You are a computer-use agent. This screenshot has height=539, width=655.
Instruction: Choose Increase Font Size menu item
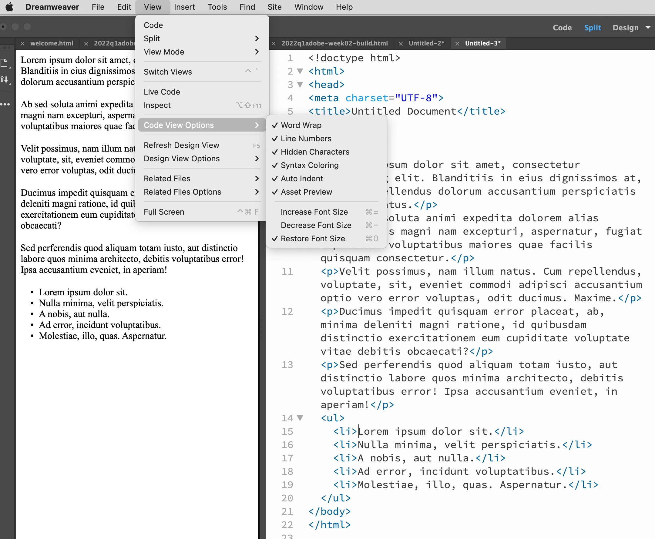(x=314, y=212)
